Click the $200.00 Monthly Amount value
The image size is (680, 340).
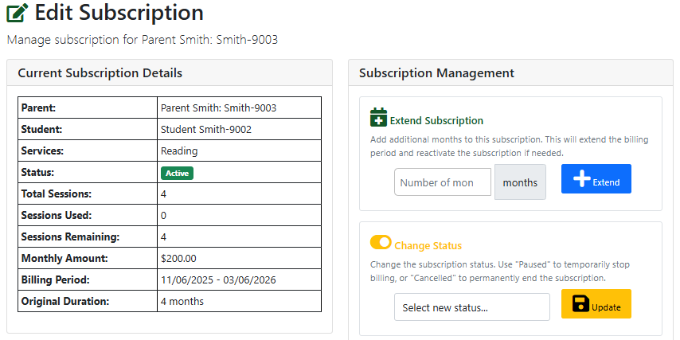(x=178, y=258)
